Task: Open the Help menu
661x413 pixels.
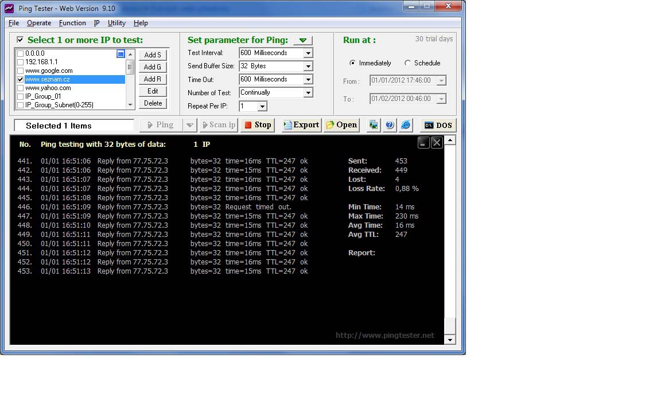Action: pyautogui.click(x=141, y=23)
